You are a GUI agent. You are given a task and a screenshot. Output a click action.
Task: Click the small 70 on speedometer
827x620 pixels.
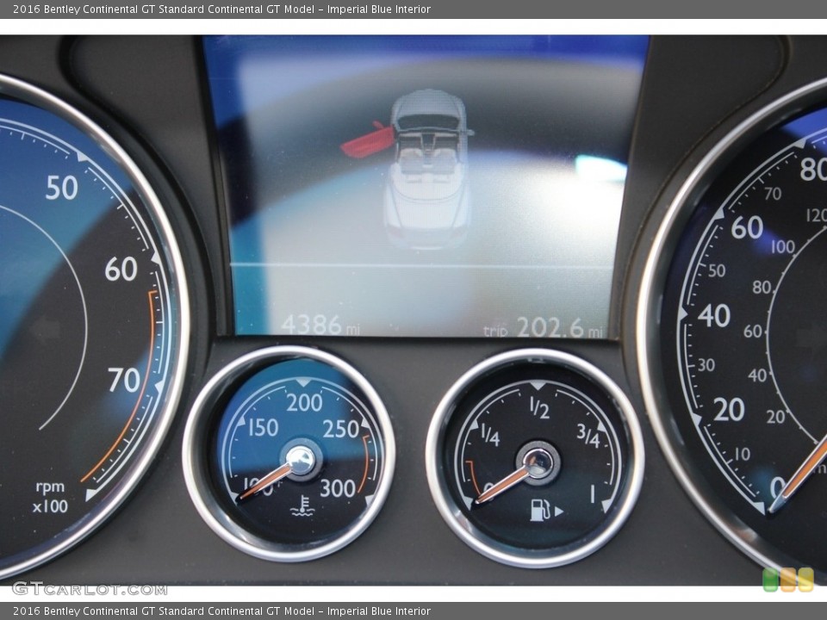(773, 194)
